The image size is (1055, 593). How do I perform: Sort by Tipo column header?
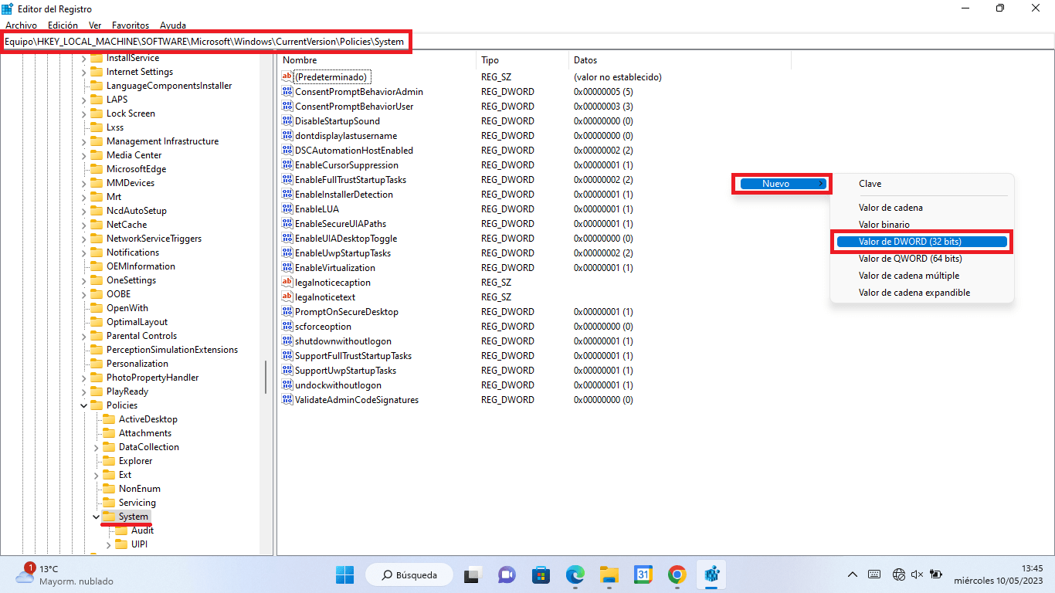click(x=524, y=60)
